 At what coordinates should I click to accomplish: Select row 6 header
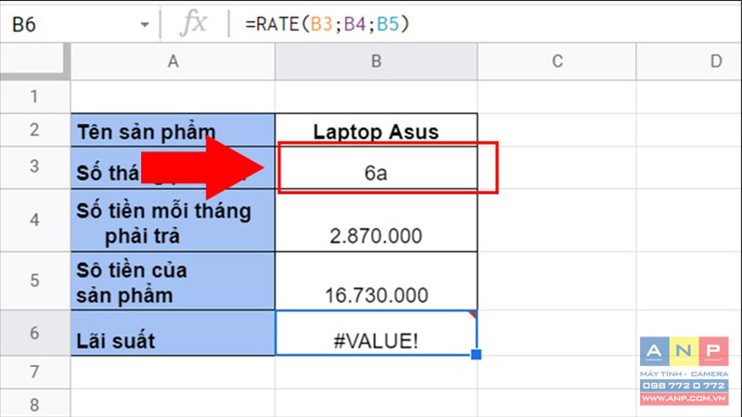[34, 333]
